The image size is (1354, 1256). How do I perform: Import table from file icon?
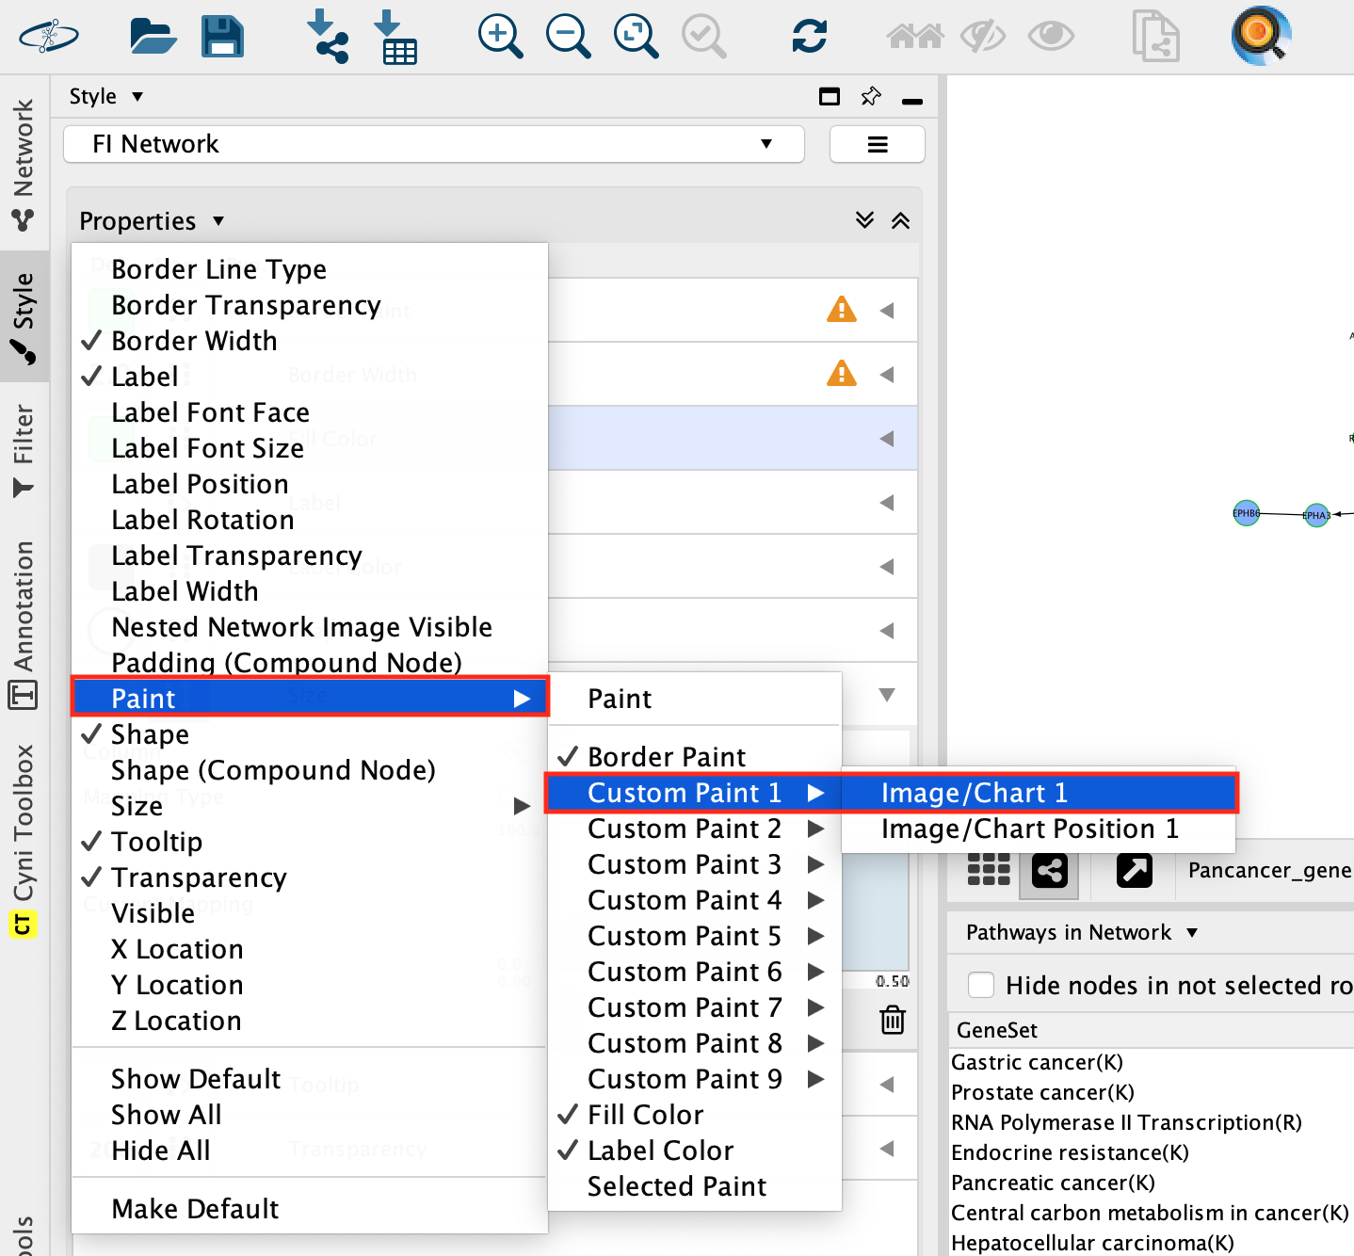click(396, 37)
